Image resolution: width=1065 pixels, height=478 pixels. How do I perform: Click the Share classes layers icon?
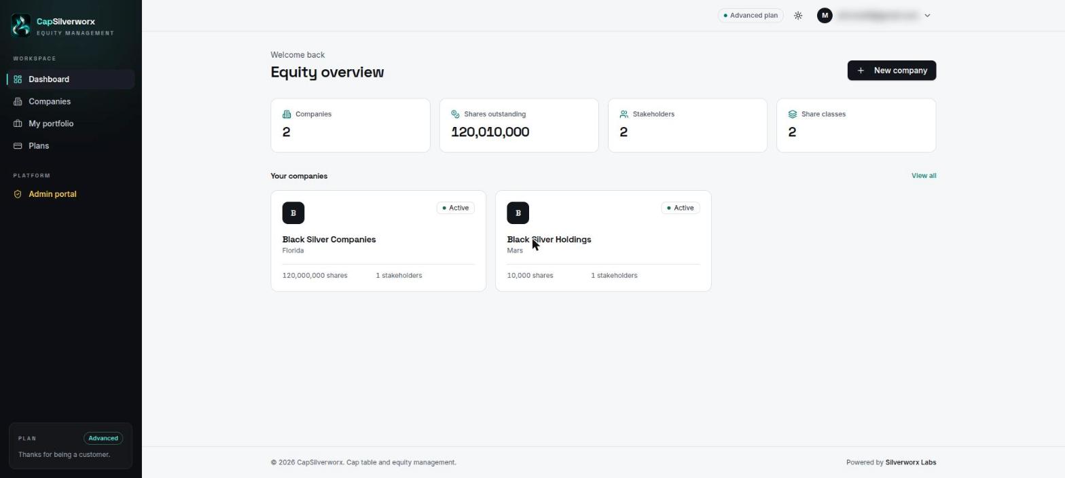coord(792,114)
